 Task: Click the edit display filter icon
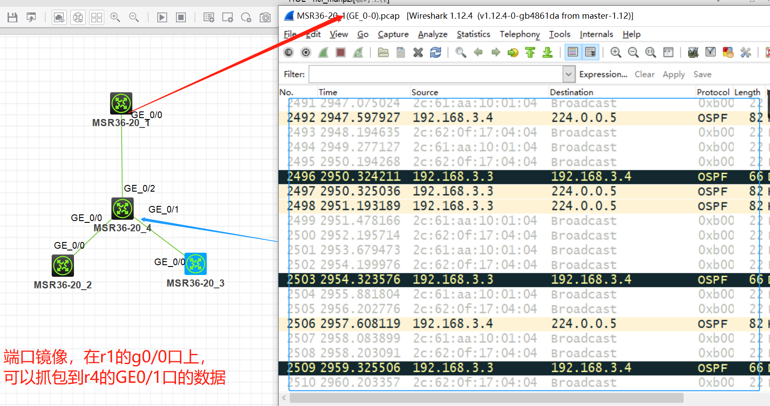711,53
